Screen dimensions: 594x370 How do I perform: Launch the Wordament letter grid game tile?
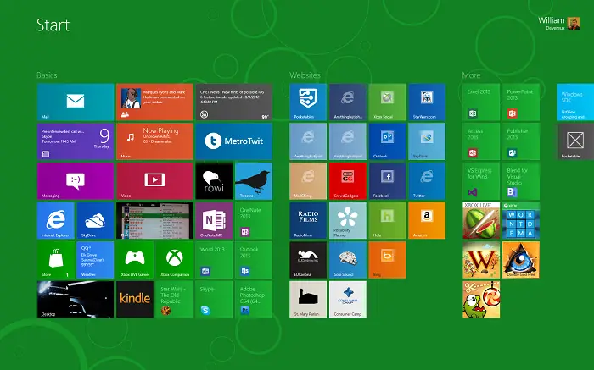(x=521, y=220)
